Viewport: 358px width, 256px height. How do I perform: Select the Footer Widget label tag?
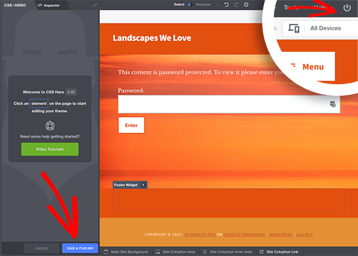pyautogui.click(x=130, y=185)
